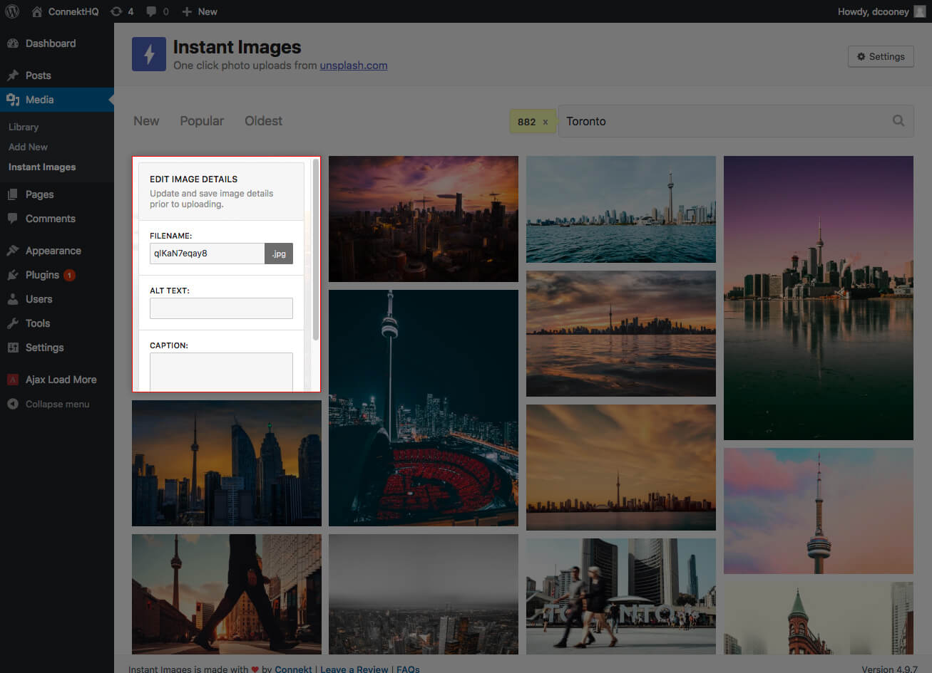Open the unsplash.com link
This screenshot has height=673, width=932.
pos(354,66)
